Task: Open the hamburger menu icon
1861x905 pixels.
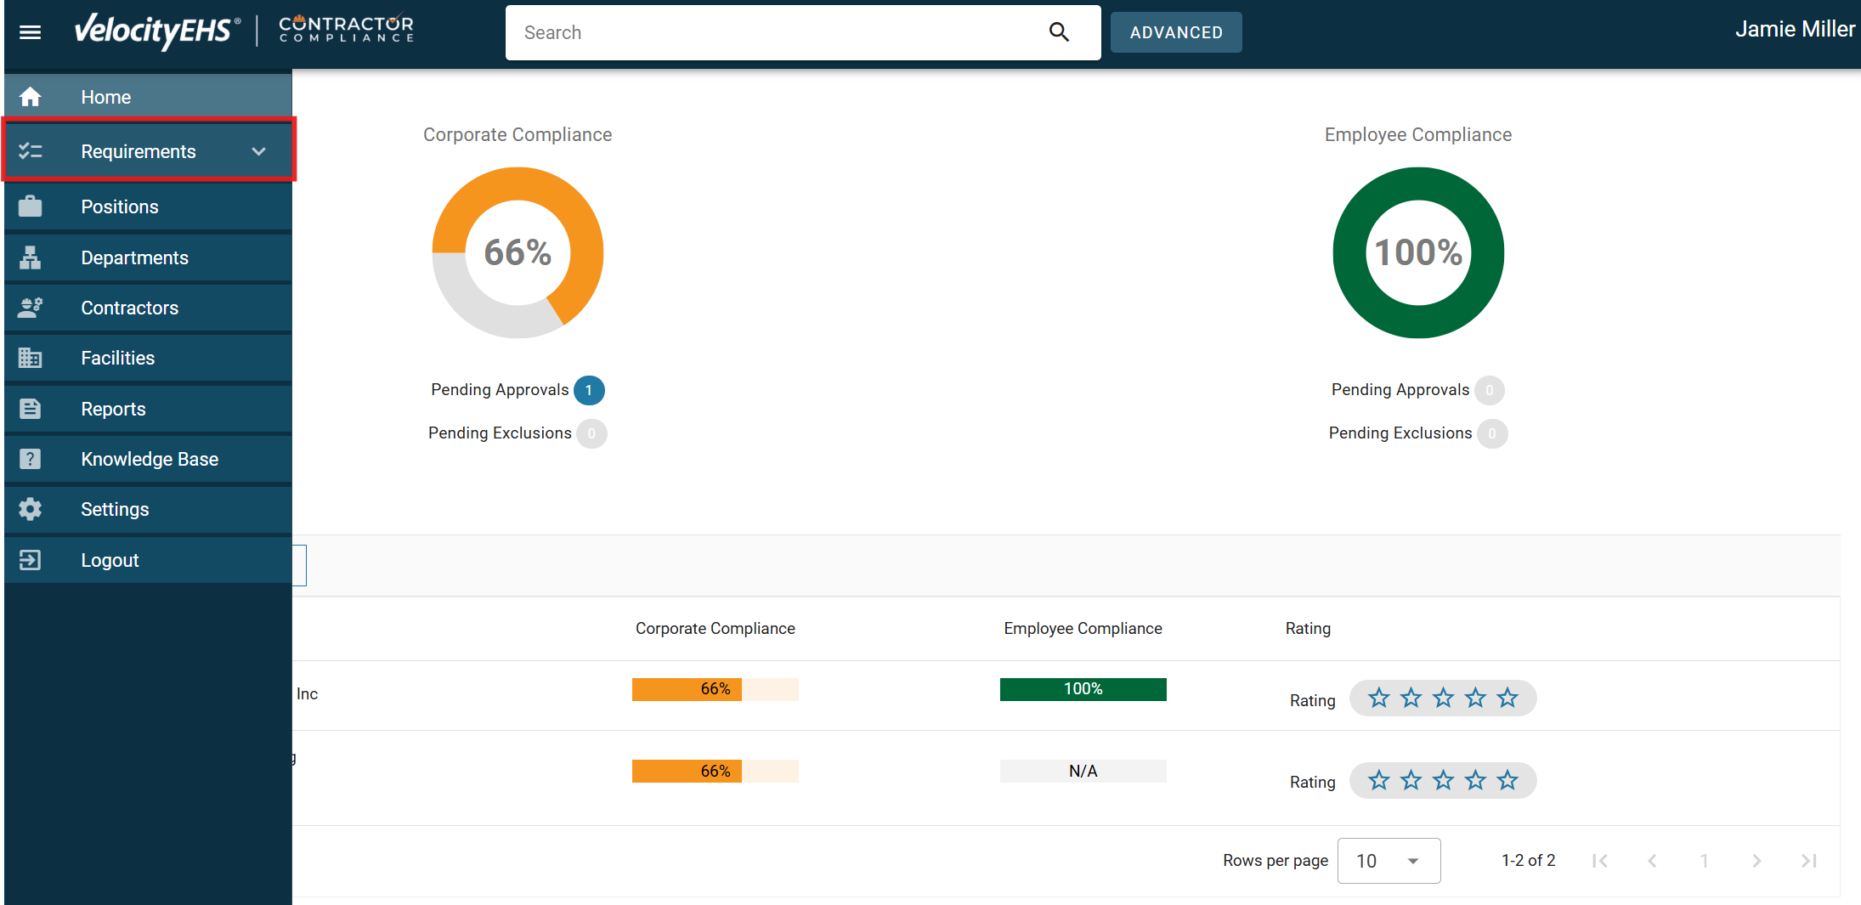Action: click(x=30, y=32)
